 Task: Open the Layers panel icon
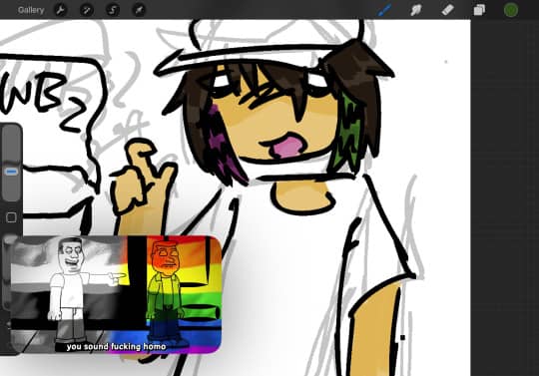click(479, 10)
